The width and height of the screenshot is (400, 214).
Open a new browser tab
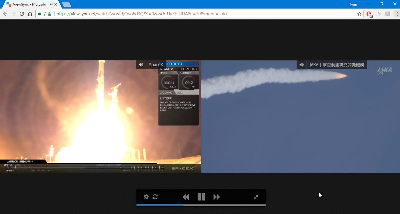point(67,5)
